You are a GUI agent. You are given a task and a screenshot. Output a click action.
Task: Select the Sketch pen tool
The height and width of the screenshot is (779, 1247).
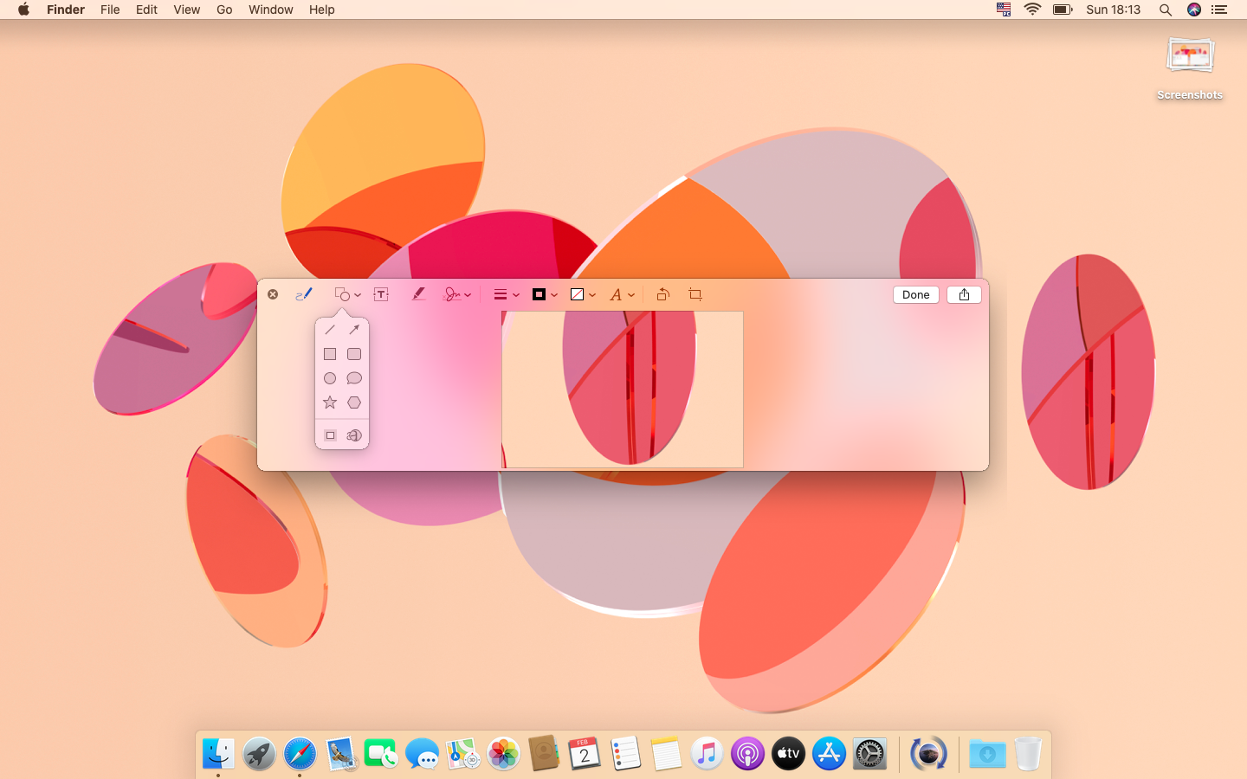[x=303, y=294]
